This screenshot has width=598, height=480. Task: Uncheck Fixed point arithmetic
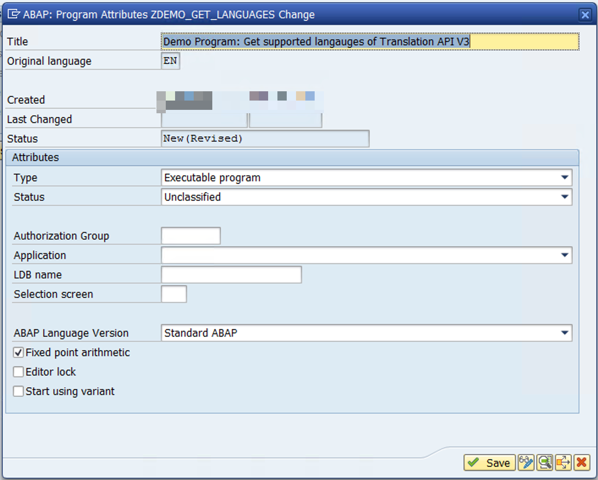tap(18, 352)
